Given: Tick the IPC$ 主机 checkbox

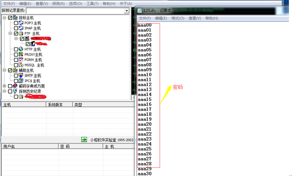Looking at the screenshot, I should tap(16, 81).
